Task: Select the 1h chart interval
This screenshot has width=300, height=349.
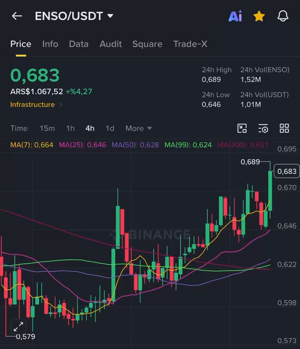Action: point(70,128)
